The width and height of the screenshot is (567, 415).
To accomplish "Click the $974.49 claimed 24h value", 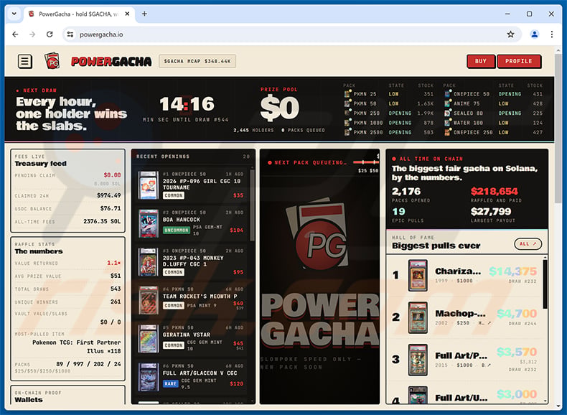I will pos(108,195).
